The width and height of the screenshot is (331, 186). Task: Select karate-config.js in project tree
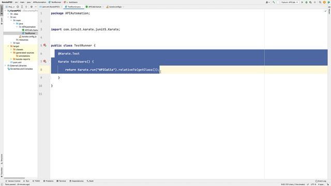pyautogui.click(x=27, y=37)
